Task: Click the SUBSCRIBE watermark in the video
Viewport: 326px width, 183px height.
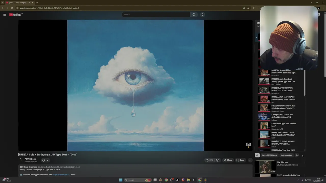Action: (x=248, y=145)
